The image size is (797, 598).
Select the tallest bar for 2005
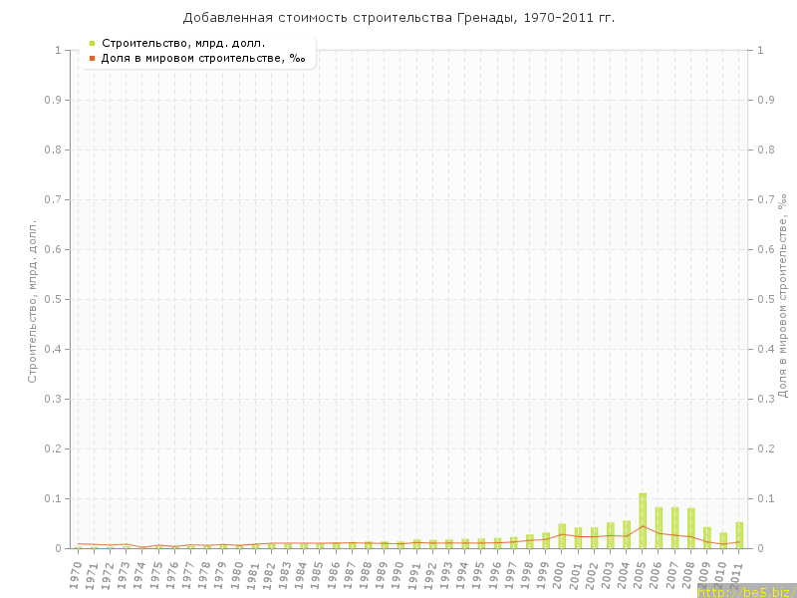[x=643, y=521]
